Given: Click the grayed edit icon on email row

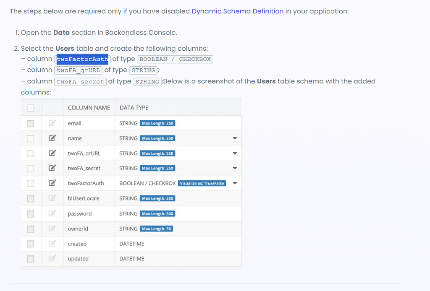Looking at the screenshot, I should pyautogui.click(x=52, y=123).
